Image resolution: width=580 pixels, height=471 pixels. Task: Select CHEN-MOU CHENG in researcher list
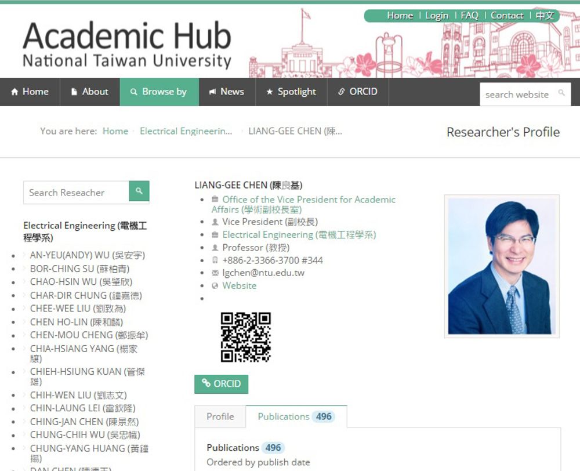89,335
